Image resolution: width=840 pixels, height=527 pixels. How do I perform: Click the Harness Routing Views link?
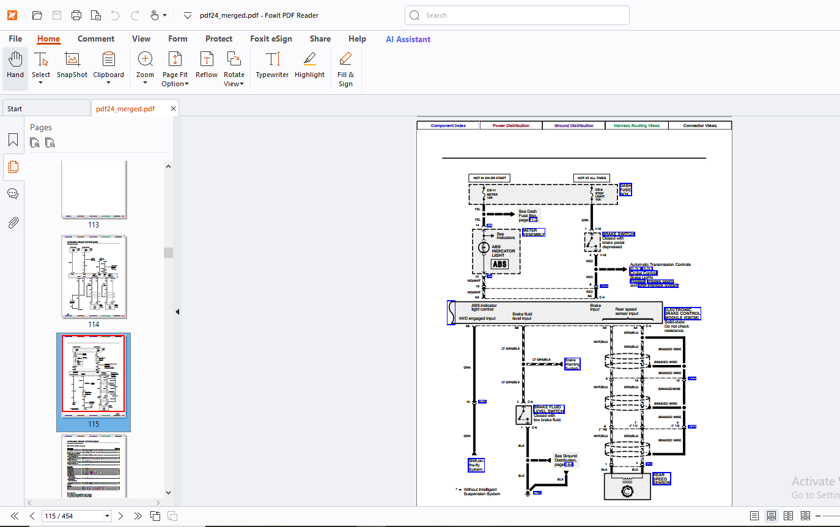(636, 125)
